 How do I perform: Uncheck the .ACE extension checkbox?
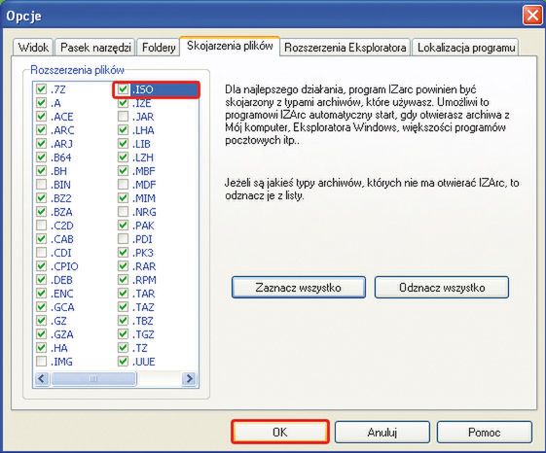click(41, 117)
